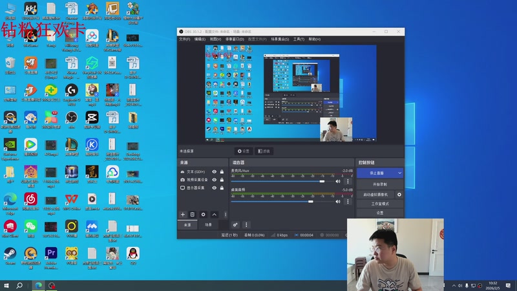
Task: Show hidden system tray icons chevron
Action: point(454,286)
